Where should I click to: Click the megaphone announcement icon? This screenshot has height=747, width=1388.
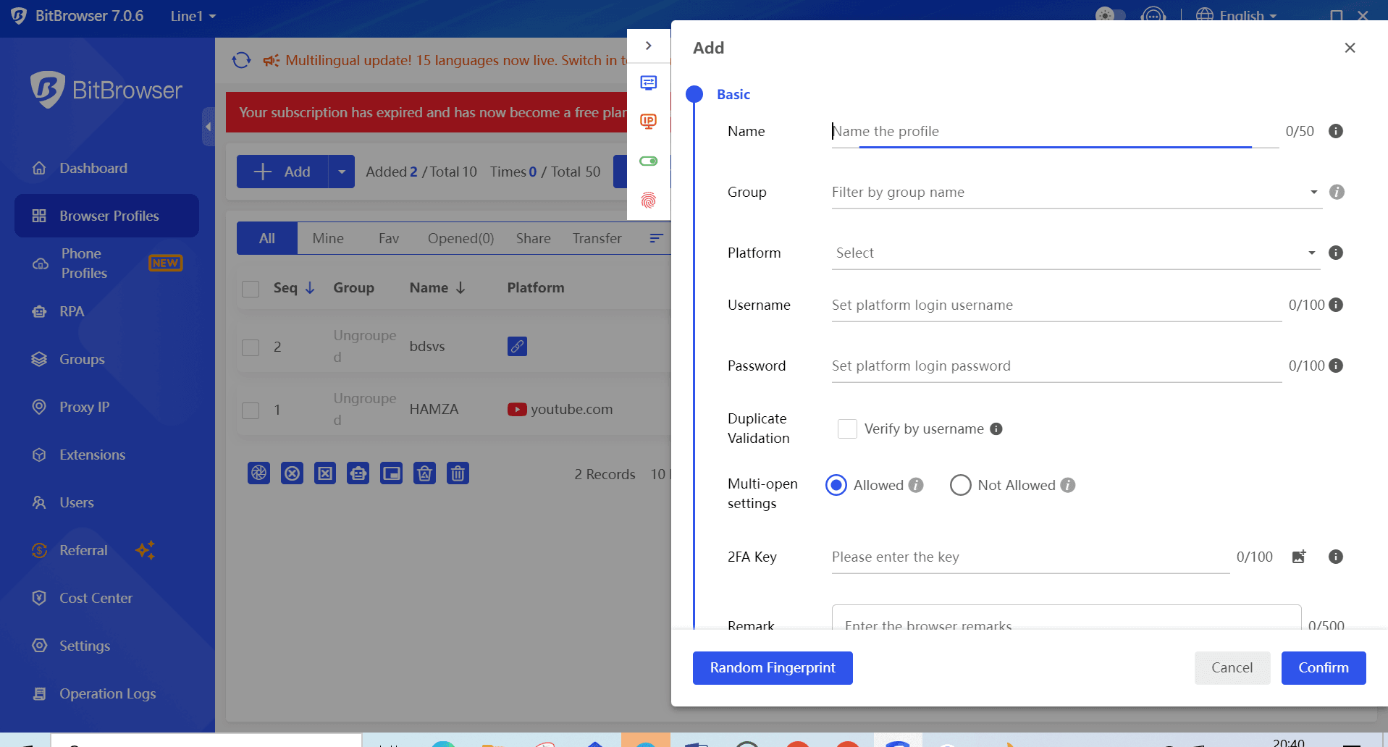point(272,60)
